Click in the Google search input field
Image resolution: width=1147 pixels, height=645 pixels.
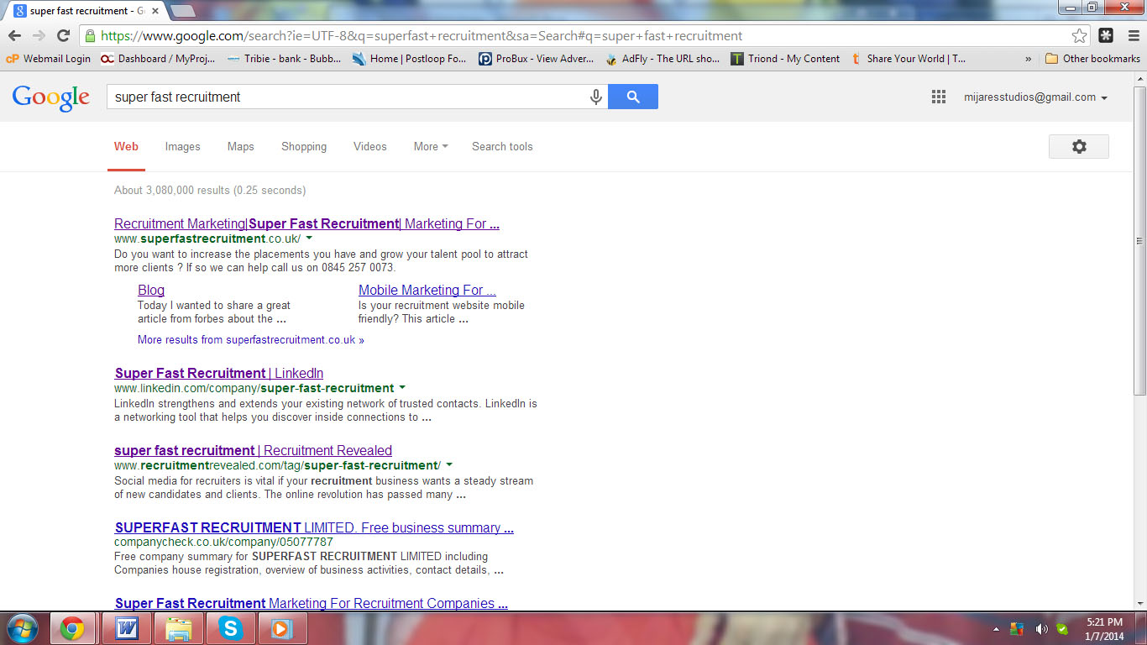pos(347,97)
